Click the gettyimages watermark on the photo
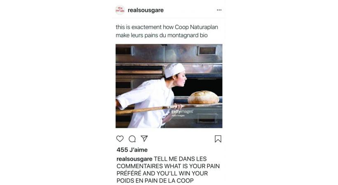Image resolution: width=338 pixels, height=185 pixels. tap(182, 112)
